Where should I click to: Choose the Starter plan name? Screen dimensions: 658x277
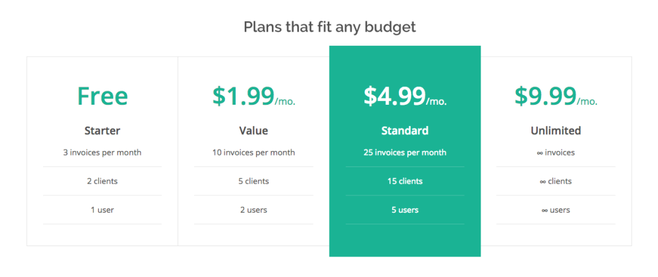pos(102,130)
